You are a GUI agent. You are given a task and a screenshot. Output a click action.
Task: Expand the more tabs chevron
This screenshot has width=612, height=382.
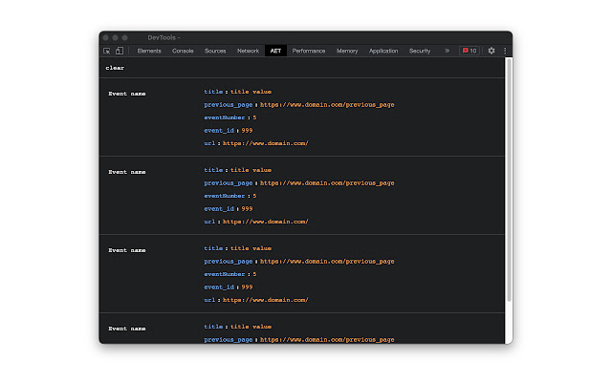(x=447, y=51)
